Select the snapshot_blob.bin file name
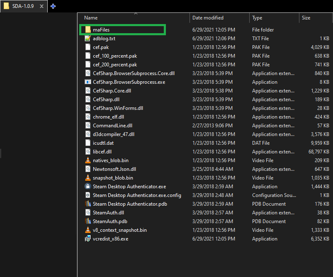Image resolution: width=333 pixels, height=277 pixels. pos(113,178)
